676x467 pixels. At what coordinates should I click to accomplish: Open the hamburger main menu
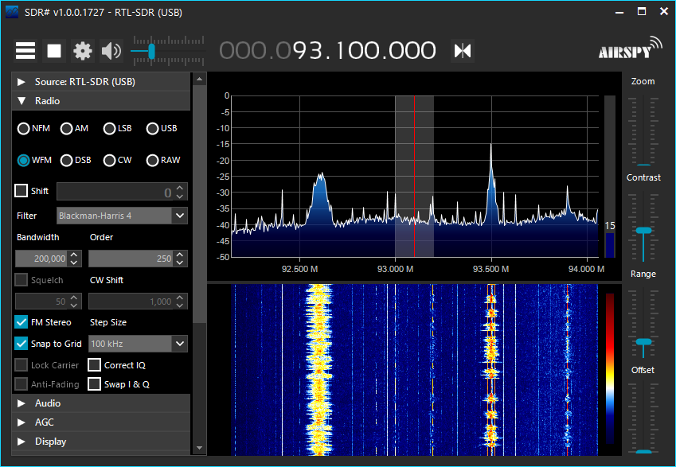(25, 51)
